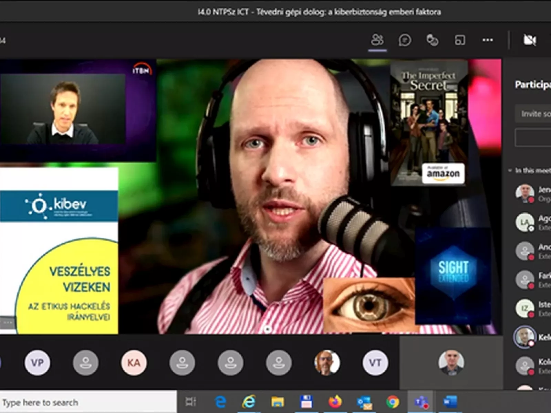Click the Amazon badge on book cover
The height and width of the screenshot is (413, 551).
coord(443,173)
